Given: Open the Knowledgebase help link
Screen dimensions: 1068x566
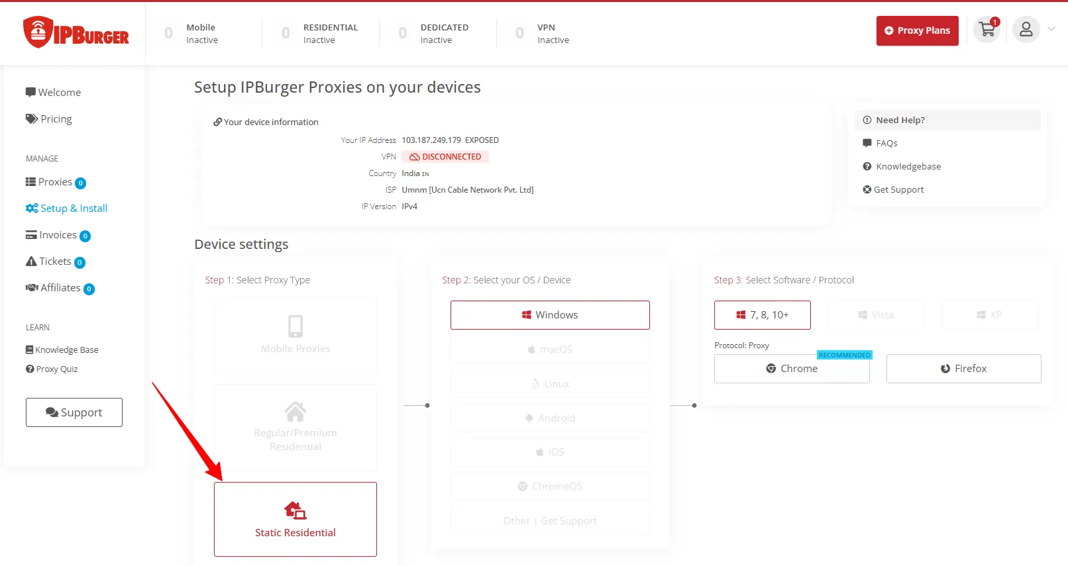Looking at the screenshot, I should [902, 166].
